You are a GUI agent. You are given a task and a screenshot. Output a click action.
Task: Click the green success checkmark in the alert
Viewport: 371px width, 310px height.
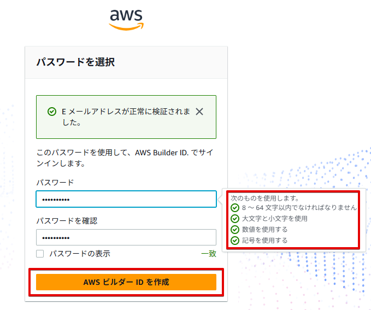coord(52,112)
